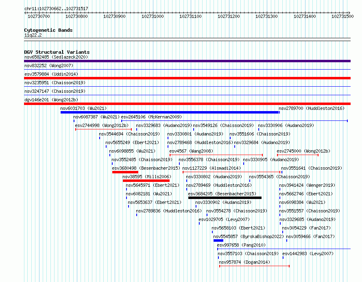Click the black esv3684205 variant bar
Image resolution: width=362 pixels, height=282 pixels.
(225, 198)
